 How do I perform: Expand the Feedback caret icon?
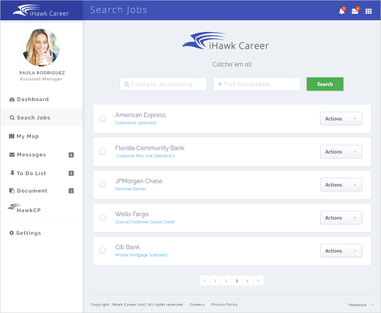(372, 305)
